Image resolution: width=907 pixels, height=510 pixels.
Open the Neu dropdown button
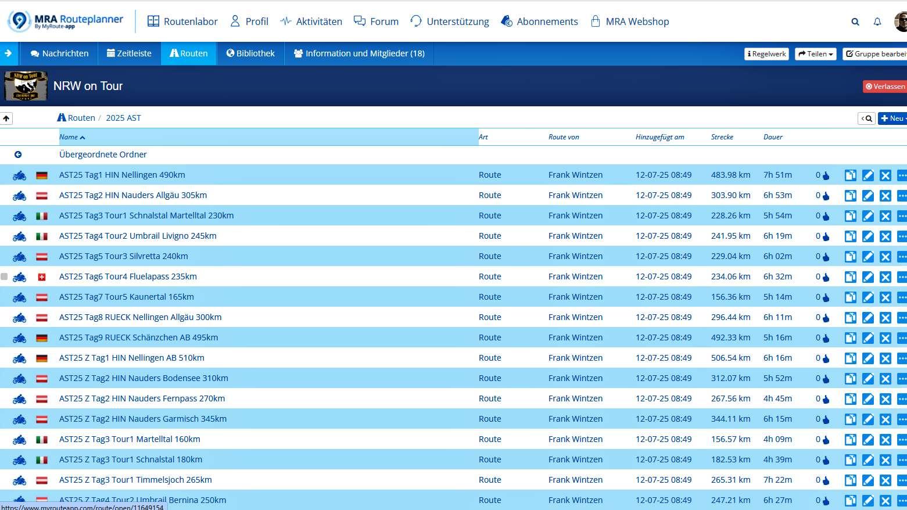tap(892, 118)
